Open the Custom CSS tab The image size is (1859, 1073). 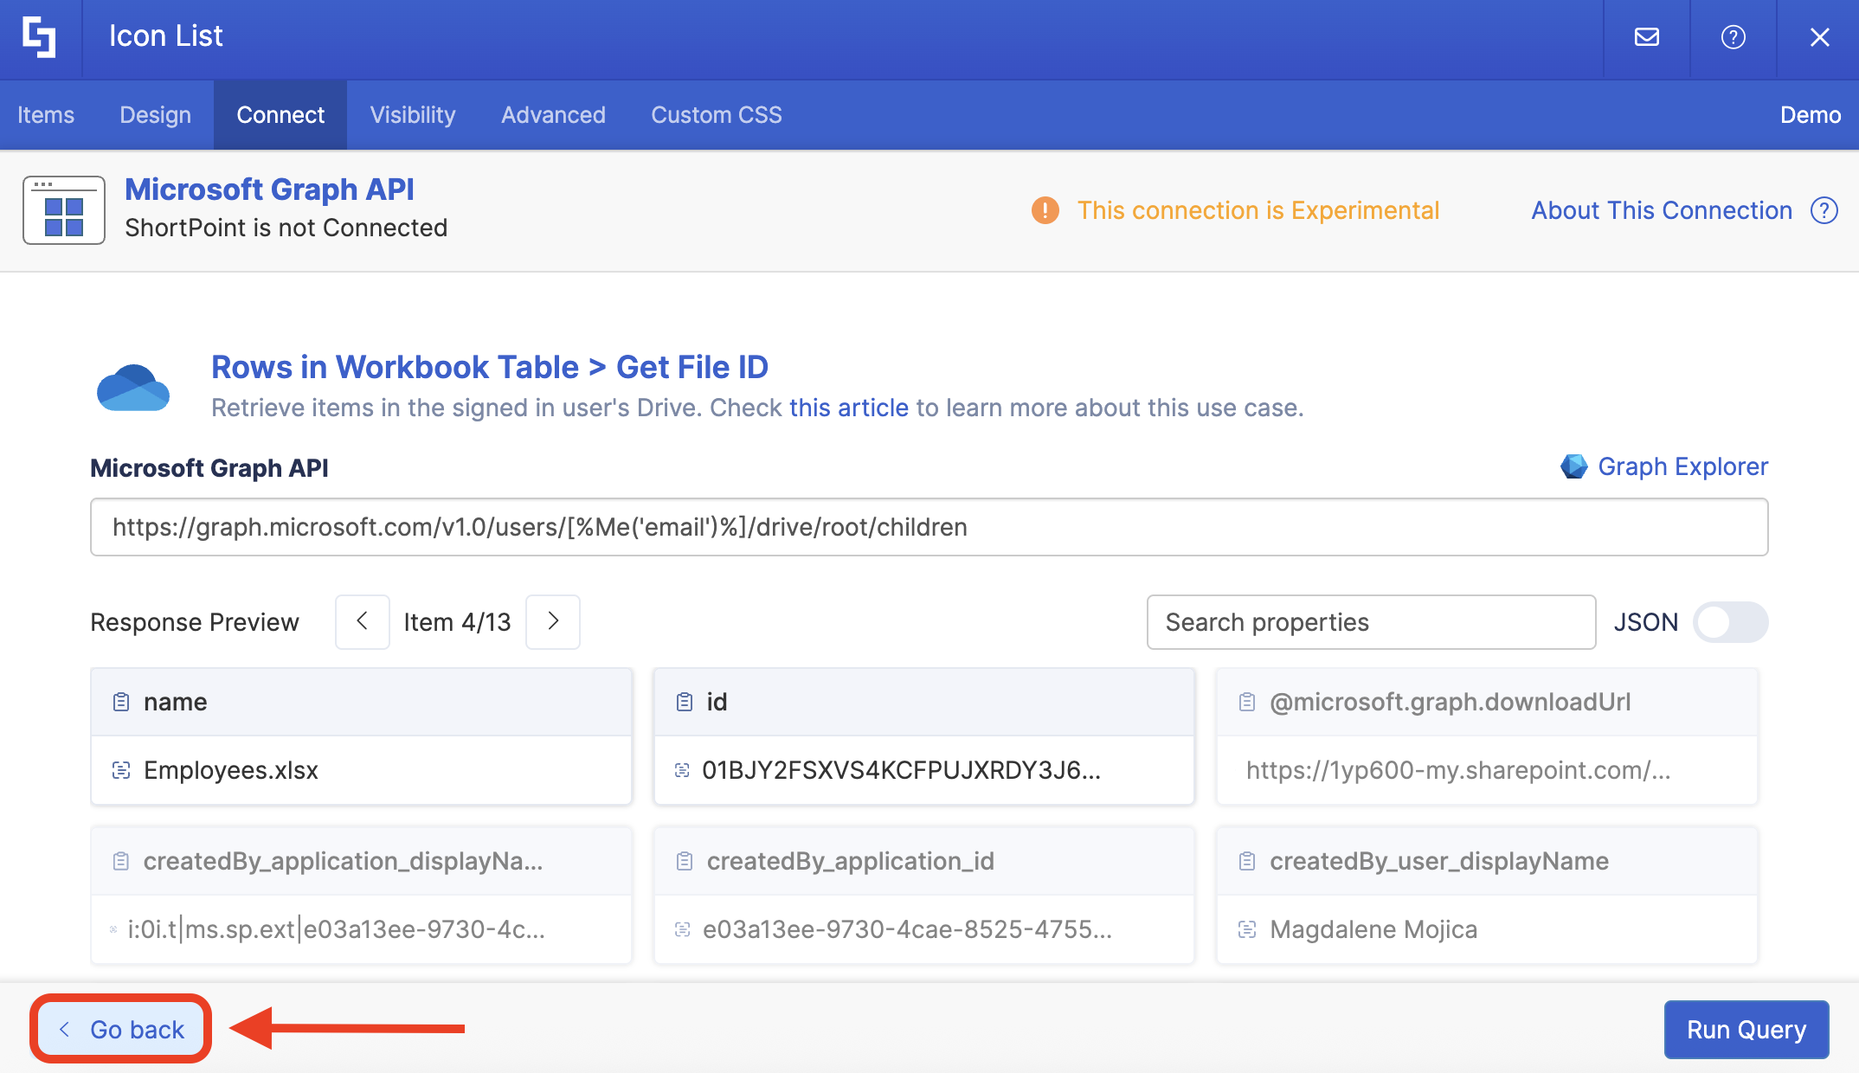click(x=716, y=115)
